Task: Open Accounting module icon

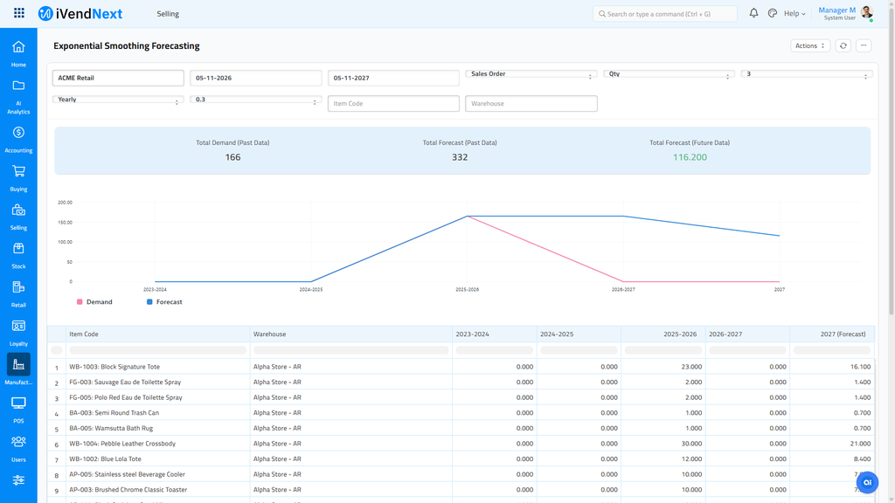Action: (x=18, y=133)
